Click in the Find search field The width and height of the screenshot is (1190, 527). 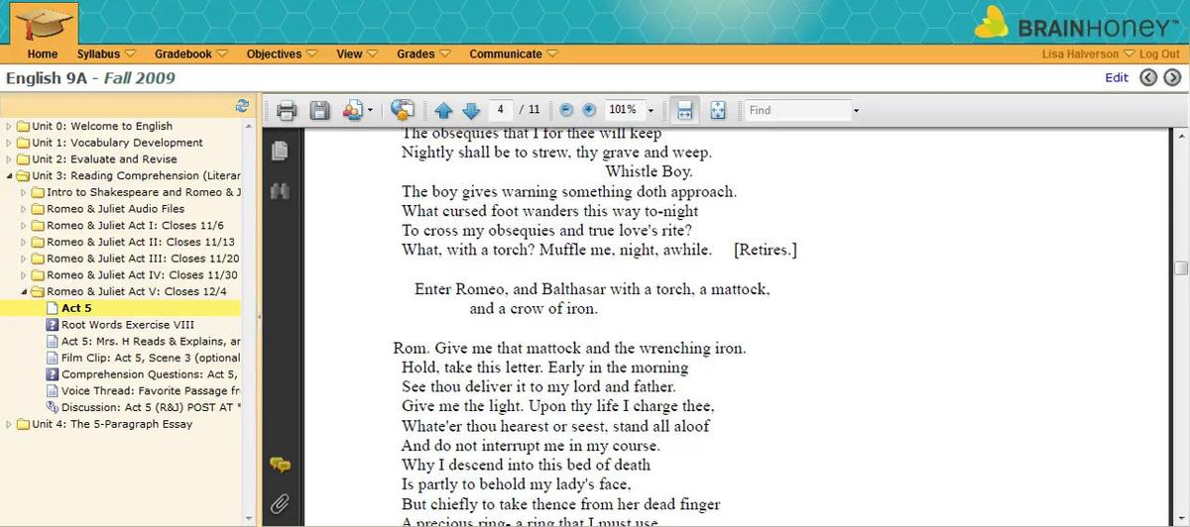pyautogui.click(x=798, y=110)
